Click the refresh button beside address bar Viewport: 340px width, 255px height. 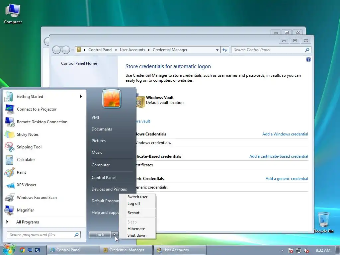(225, 50)
